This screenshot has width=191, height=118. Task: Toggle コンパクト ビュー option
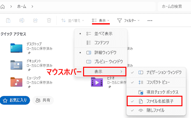tap(156, 82)
